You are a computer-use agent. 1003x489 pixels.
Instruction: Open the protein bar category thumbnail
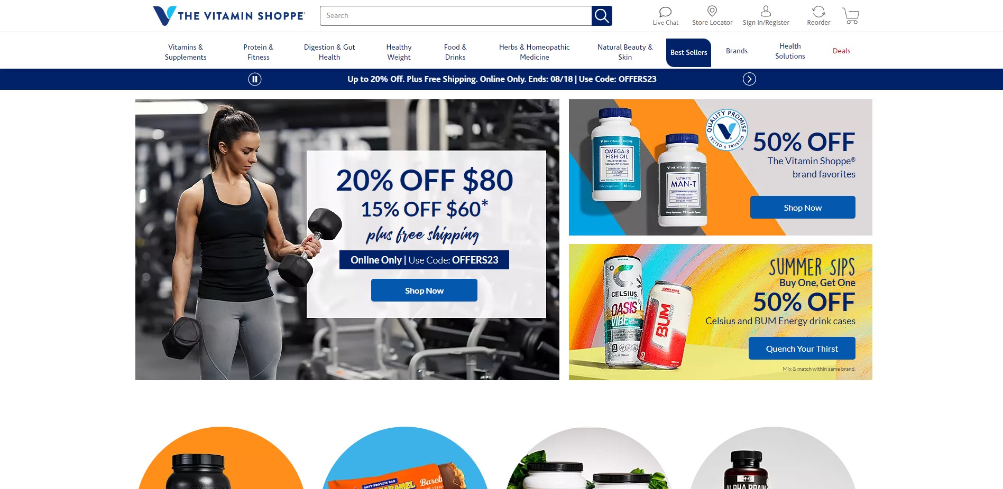pyautogui.click(x=404, y=458)
